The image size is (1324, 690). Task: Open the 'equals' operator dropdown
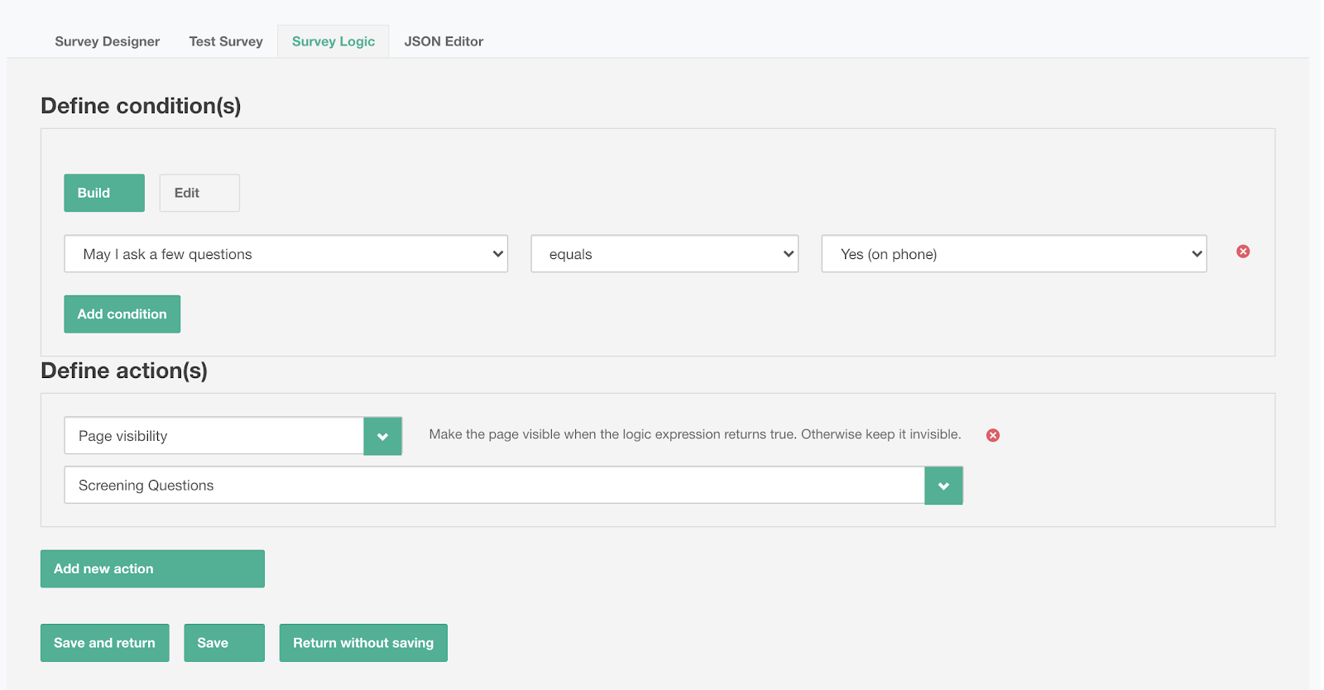click(664, 254)
